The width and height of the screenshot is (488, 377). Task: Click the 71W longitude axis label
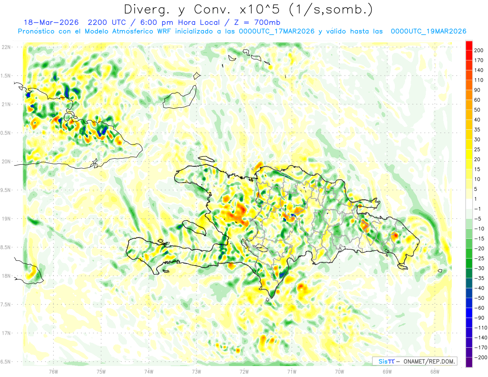point(292,371)
